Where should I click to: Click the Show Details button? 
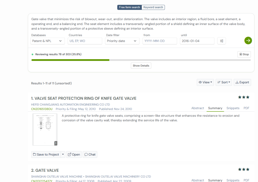[x=141, y=66]
